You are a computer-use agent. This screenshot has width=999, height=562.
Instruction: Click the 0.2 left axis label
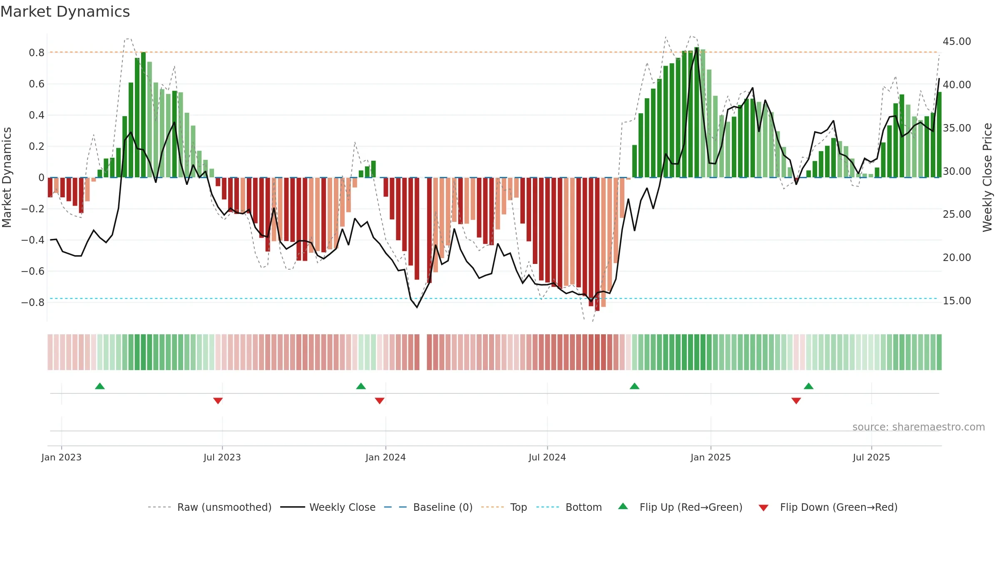[x=37, y=147]
